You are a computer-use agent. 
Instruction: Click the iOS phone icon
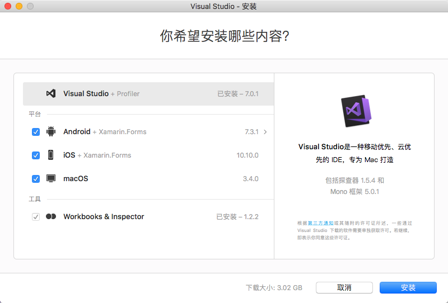(x=50, y=155)
